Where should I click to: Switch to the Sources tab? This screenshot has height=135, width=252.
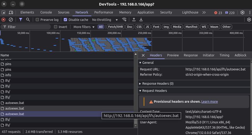64,12
